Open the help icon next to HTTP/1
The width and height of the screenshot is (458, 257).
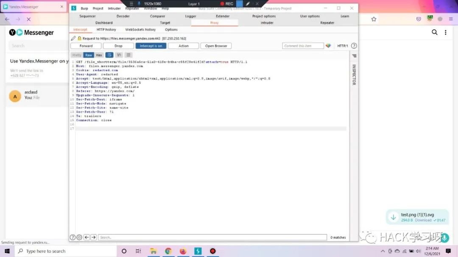354,46
